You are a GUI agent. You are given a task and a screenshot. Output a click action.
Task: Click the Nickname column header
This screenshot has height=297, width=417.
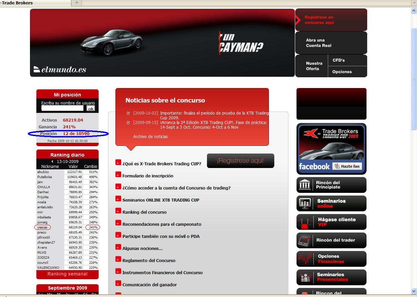coord(50,167)
